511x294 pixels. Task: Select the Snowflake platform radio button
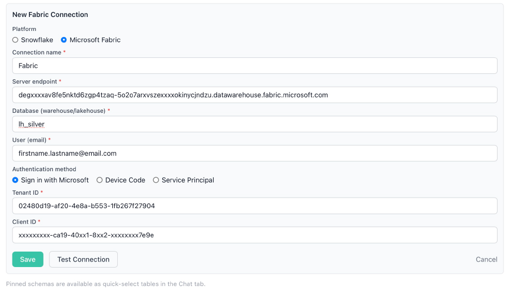pos(15,40)
